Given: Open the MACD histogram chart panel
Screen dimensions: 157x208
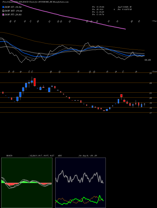Looking at the screenshot, I should 27,183.
